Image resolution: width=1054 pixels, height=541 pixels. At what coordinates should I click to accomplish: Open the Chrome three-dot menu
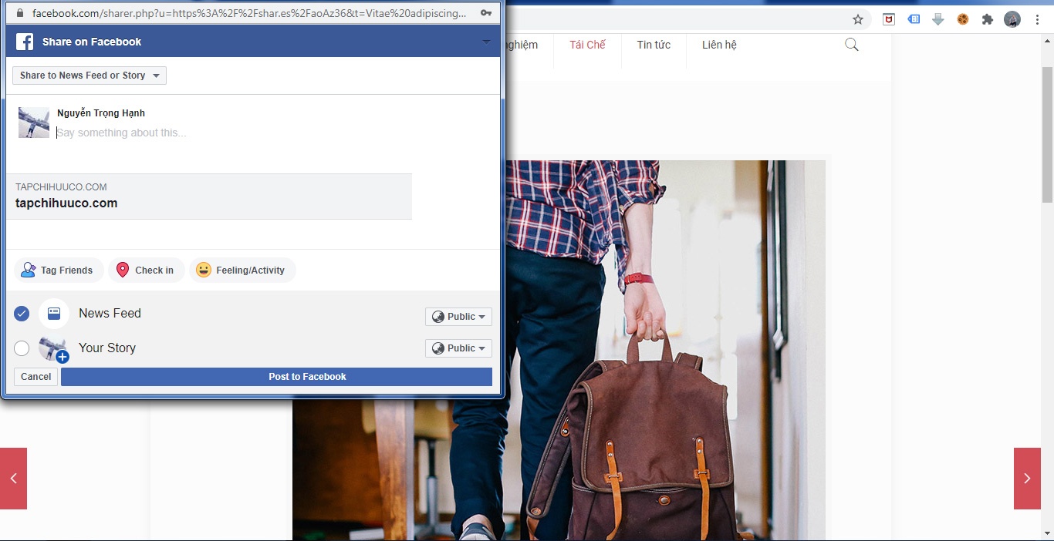[1037, 19]
